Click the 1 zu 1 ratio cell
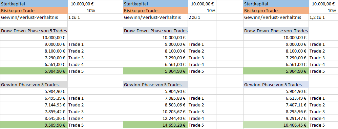The image size is (338, 129). [x=82, y=17]
